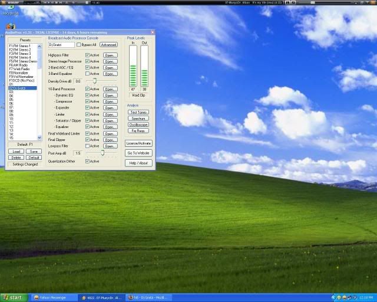Click the Yahoo Messenger smiley tray icon

[344, 298]
